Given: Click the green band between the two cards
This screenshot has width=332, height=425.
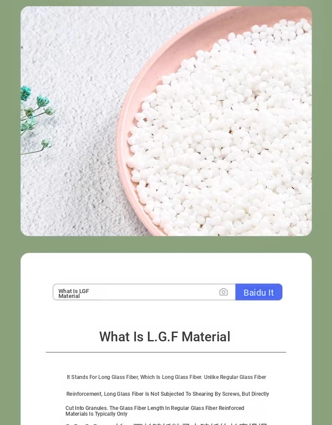Looking at the screenshot, I should click(x=166, y=244).
